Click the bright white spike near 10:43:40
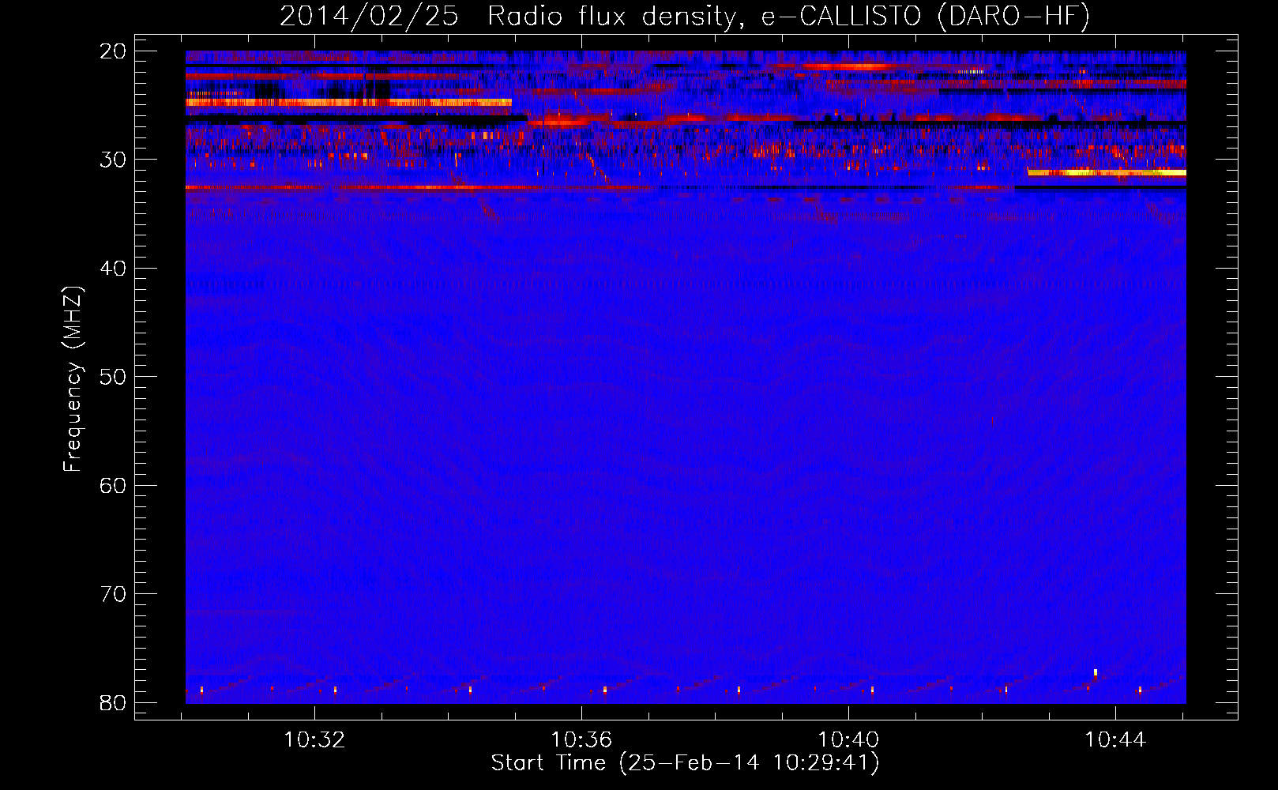 pos(1096,672)
